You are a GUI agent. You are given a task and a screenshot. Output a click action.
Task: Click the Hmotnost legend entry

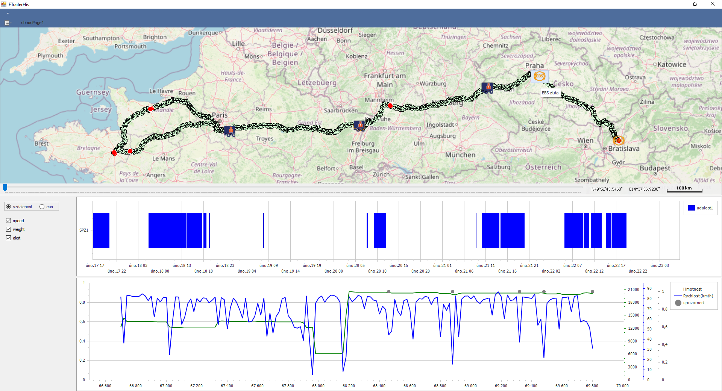(x=688, y=289)
